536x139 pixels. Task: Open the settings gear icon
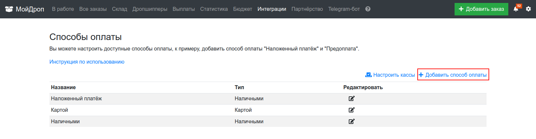coord(528,9)
